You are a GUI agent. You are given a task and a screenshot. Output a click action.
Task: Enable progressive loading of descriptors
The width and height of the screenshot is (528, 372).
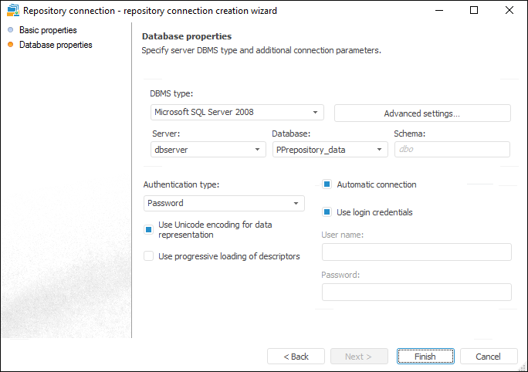149,256
